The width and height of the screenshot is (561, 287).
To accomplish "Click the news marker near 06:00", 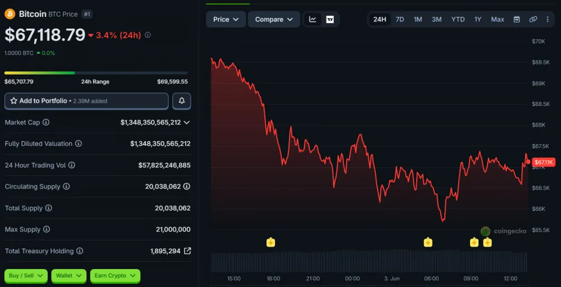I will [x=428, y=242].
